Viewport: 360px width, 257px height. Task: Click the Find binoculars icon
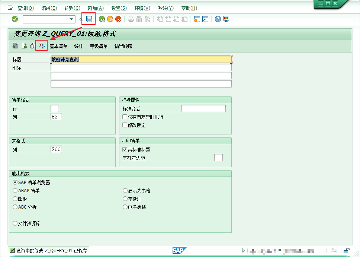tap(139, 19)
